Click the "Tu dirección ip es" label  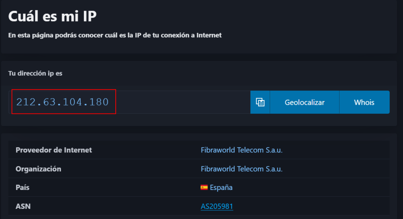coord(35,73)
